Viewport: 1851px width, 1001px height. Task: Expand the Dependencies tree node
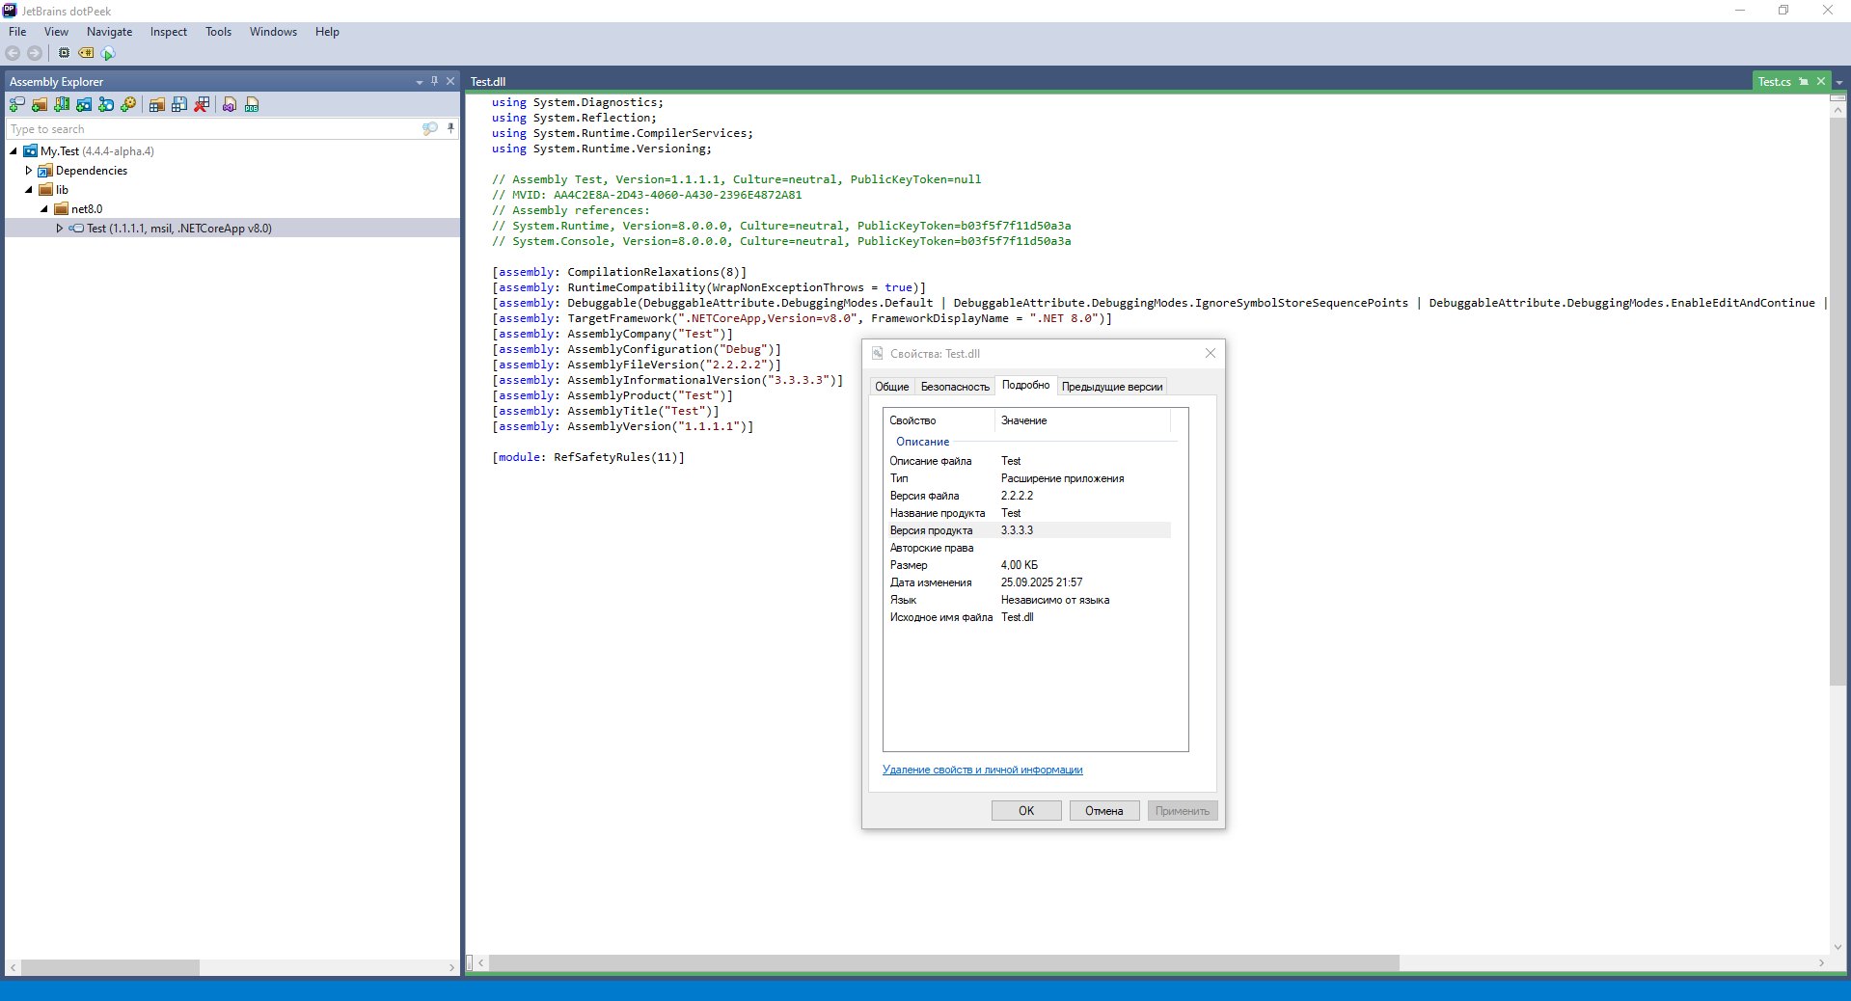tap(29, 171)
